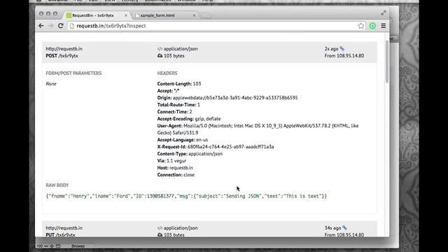Screen dimensions: 448x252
Task: Click the permalink chain icon beside '34s ago'
Action: (345, 227)
